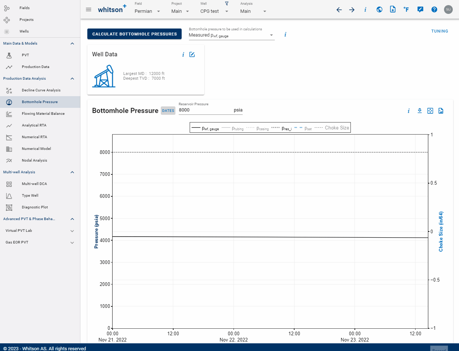The image size is (459, 351).
Task: Click the globe icon in top toolbar
Action: coord(379,10)
